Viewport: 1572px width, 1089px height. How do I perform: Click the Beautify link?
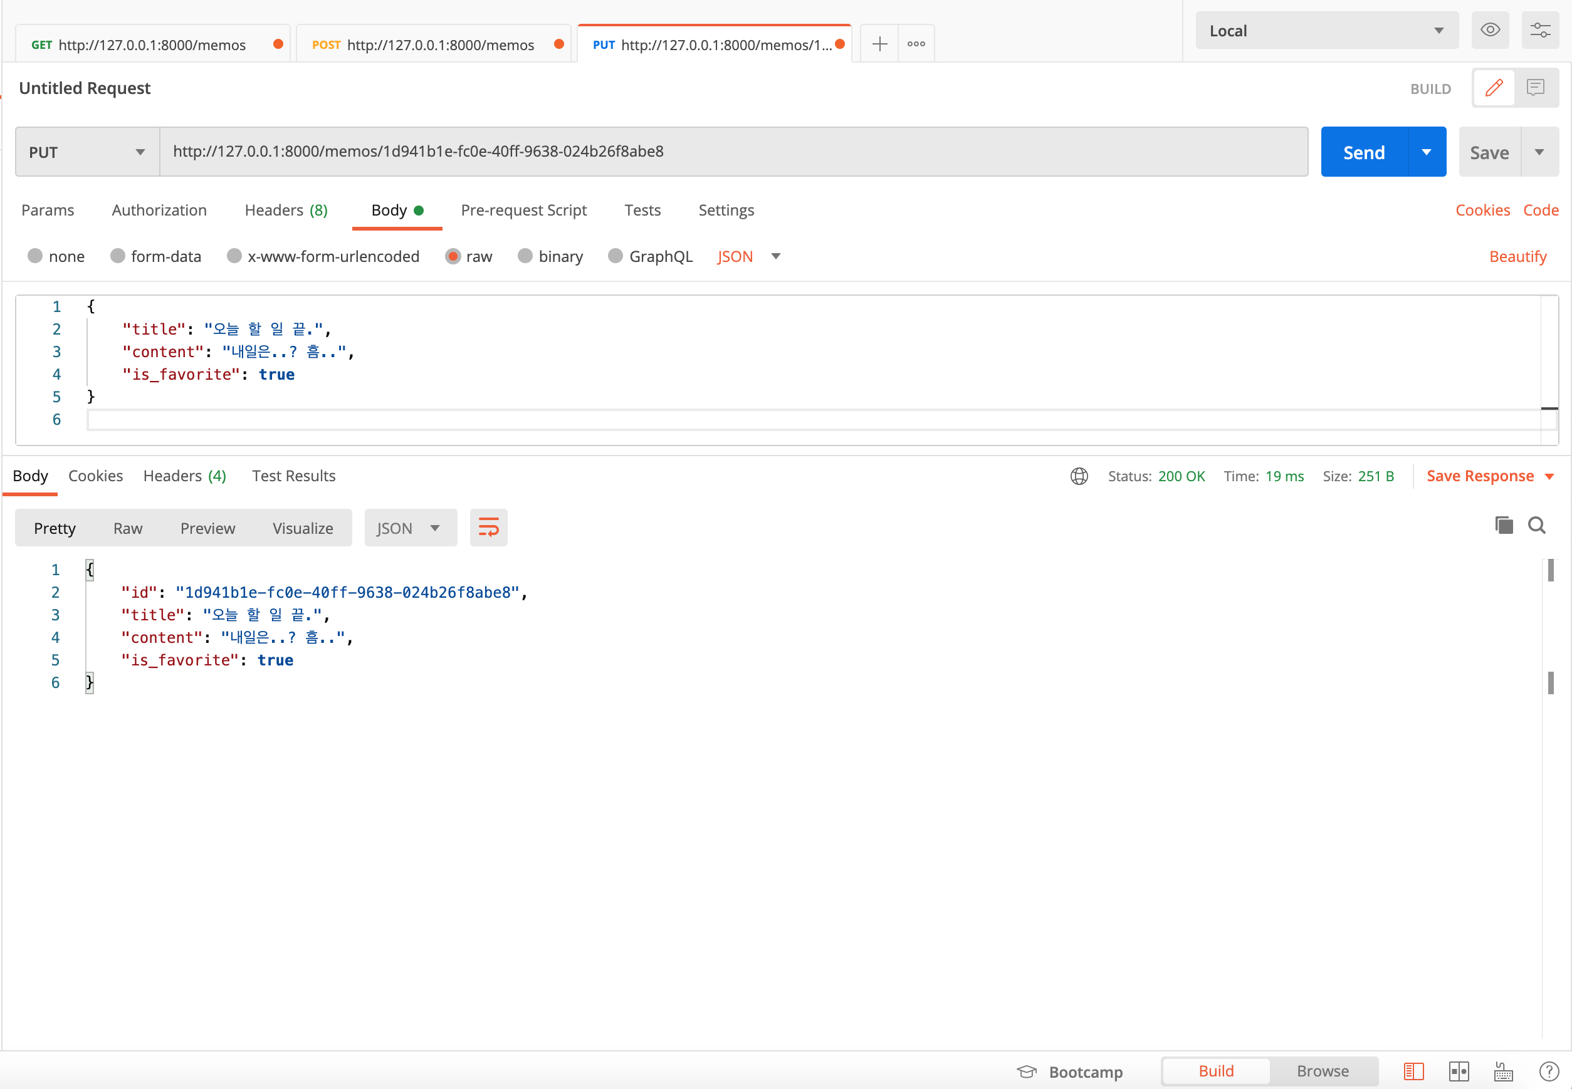(1517, 256)
